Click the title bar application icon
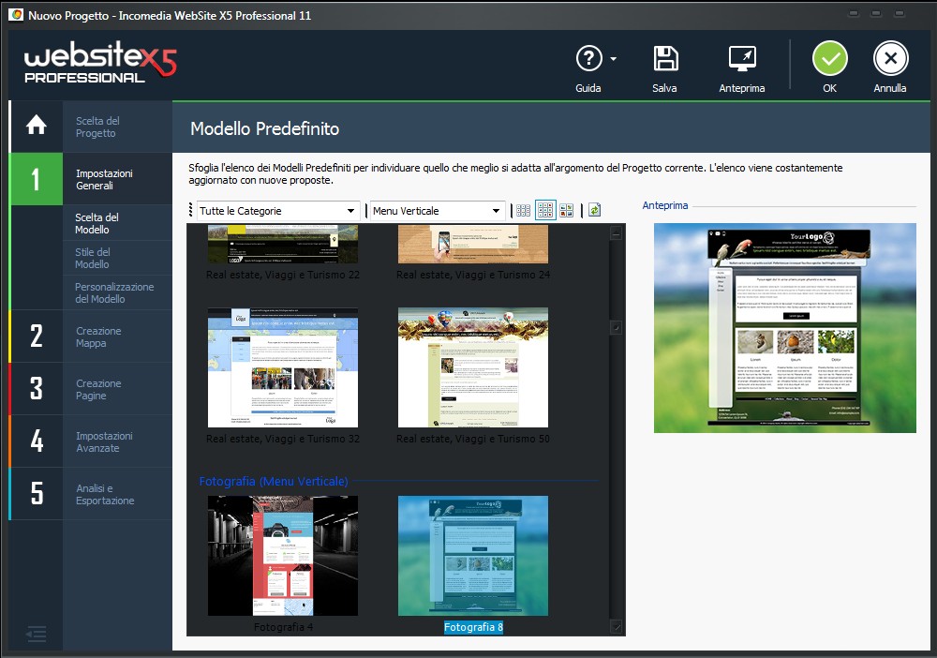Viewport: 937px width, 658px height. point(16,15)
